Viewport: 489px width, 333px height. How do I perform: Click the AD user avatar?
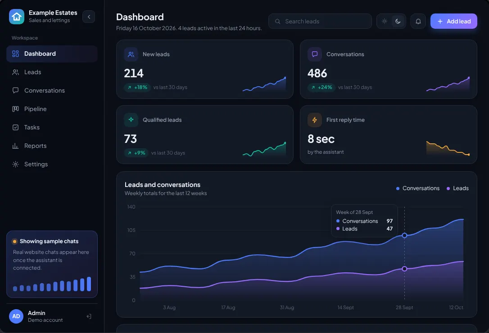click(x=16, y=316)
